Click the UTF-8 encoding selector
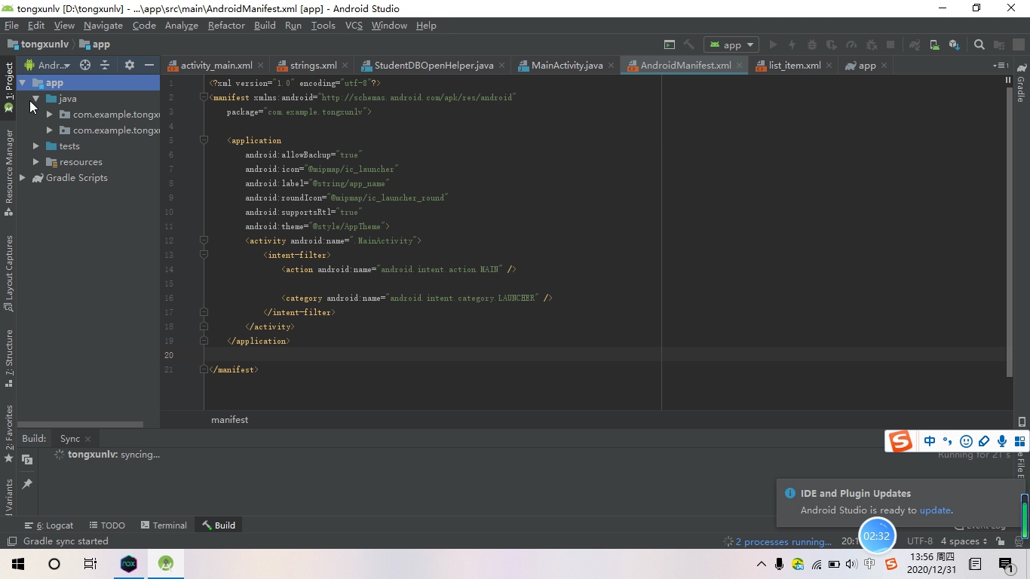Viewport: 1030px width, 579px height. [x=919, y=541]
